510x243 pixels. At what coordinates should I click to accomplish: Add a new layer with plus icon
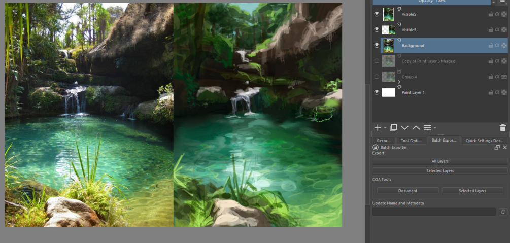pyautogui.click(x=377, y=128)
